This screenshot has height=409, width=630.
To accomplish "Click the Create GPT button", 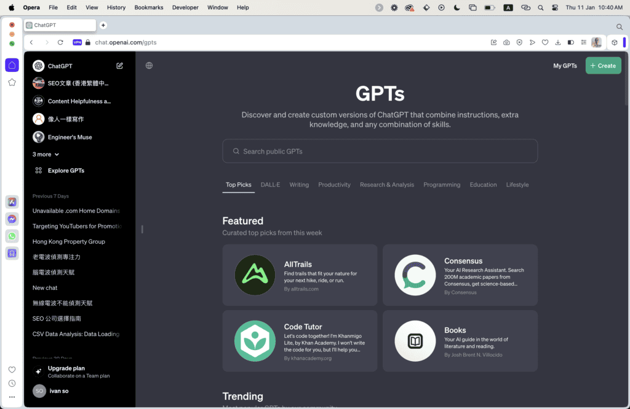I will [603, 66].
